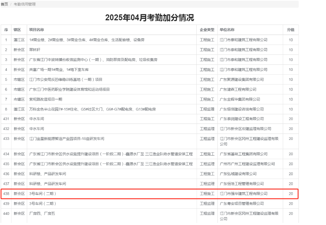Screen dimensions: 326x225
Task: Select the 辖区 column header
Action: (x=17, y=30)
